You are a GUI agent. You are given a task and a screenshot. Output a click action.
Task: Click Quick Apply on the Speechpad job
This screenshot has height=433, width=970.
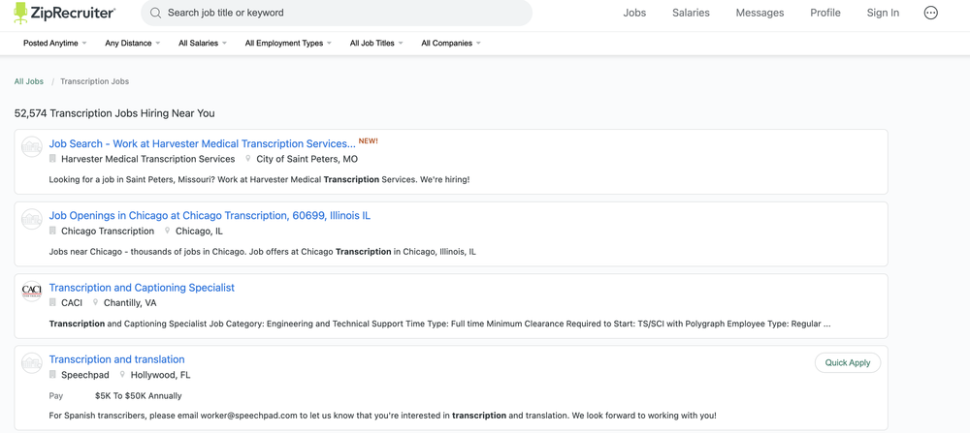[x=848, y=363]
